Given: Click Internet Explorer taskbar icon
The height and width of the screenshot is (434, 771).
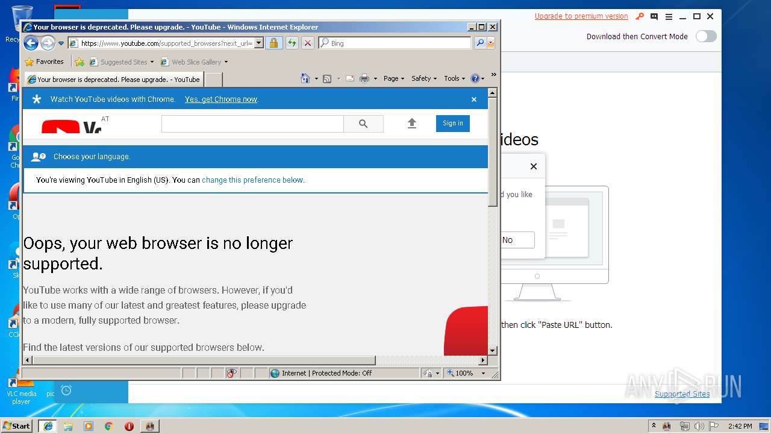Looking at the screenshot, I should pos(48,426).
